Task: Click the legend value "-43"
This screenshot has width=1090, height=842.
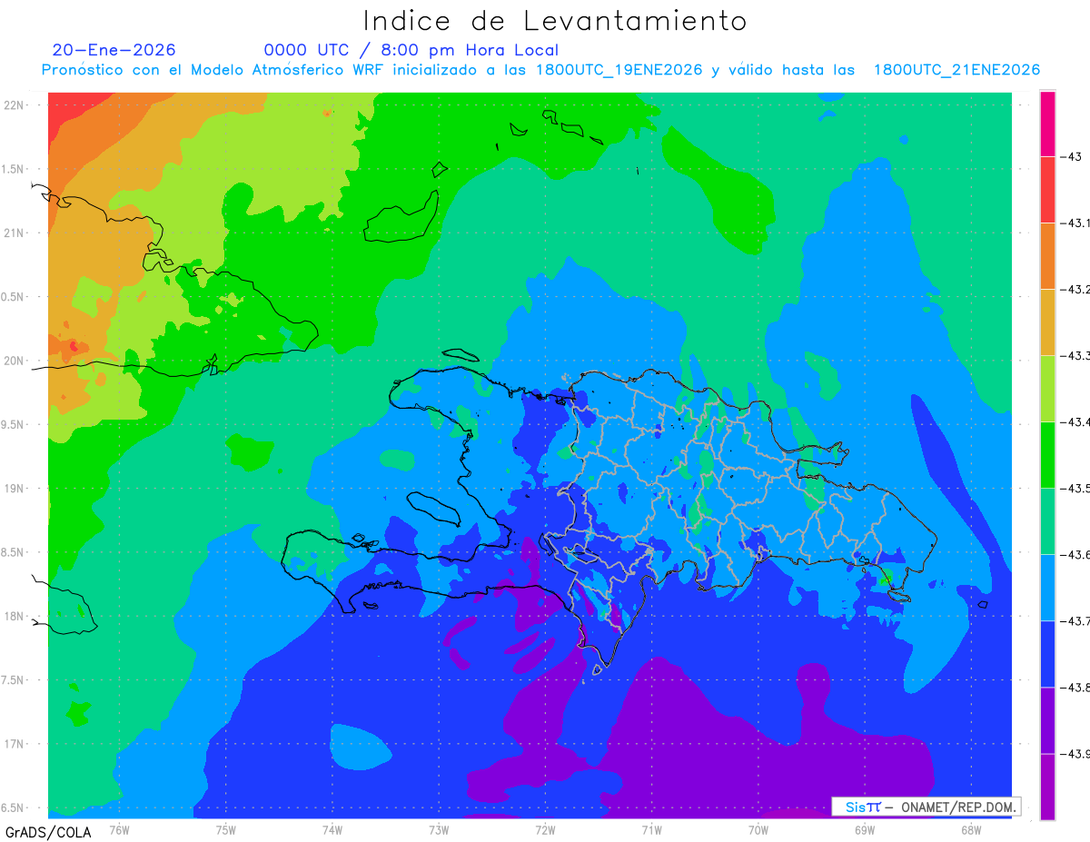Action: pos(1070,156)
